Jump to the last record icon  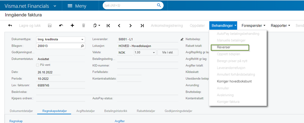142,25
